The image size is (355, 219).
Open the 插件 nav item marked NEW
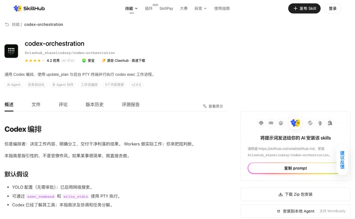coord(149,8)
